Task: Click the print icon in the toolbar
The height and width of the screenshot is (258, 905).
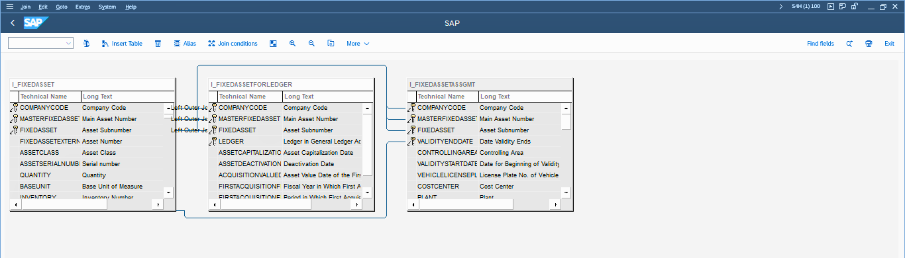Action: 869,43
